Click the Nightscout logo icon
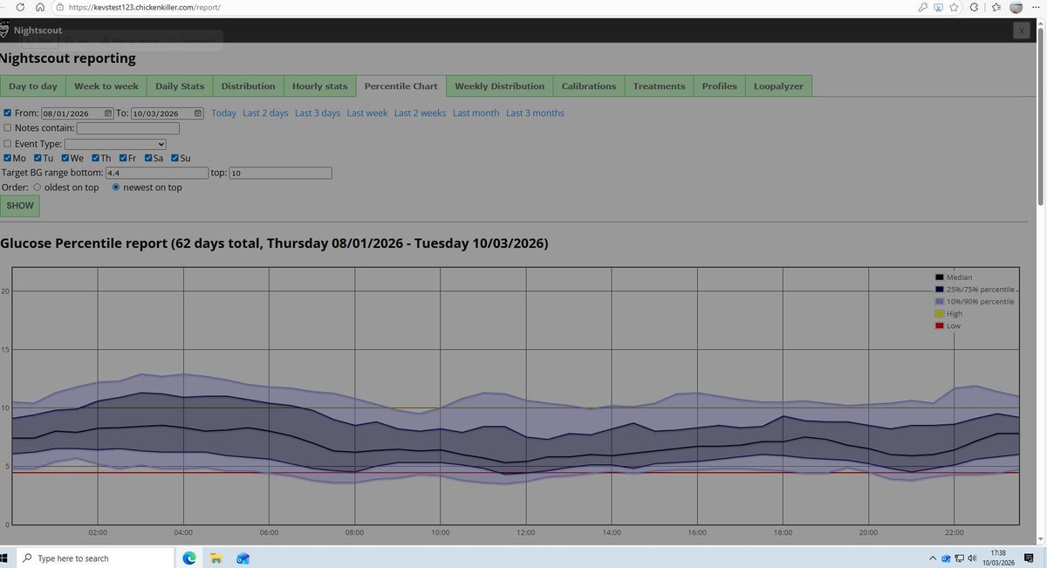 tap(4, 30)
